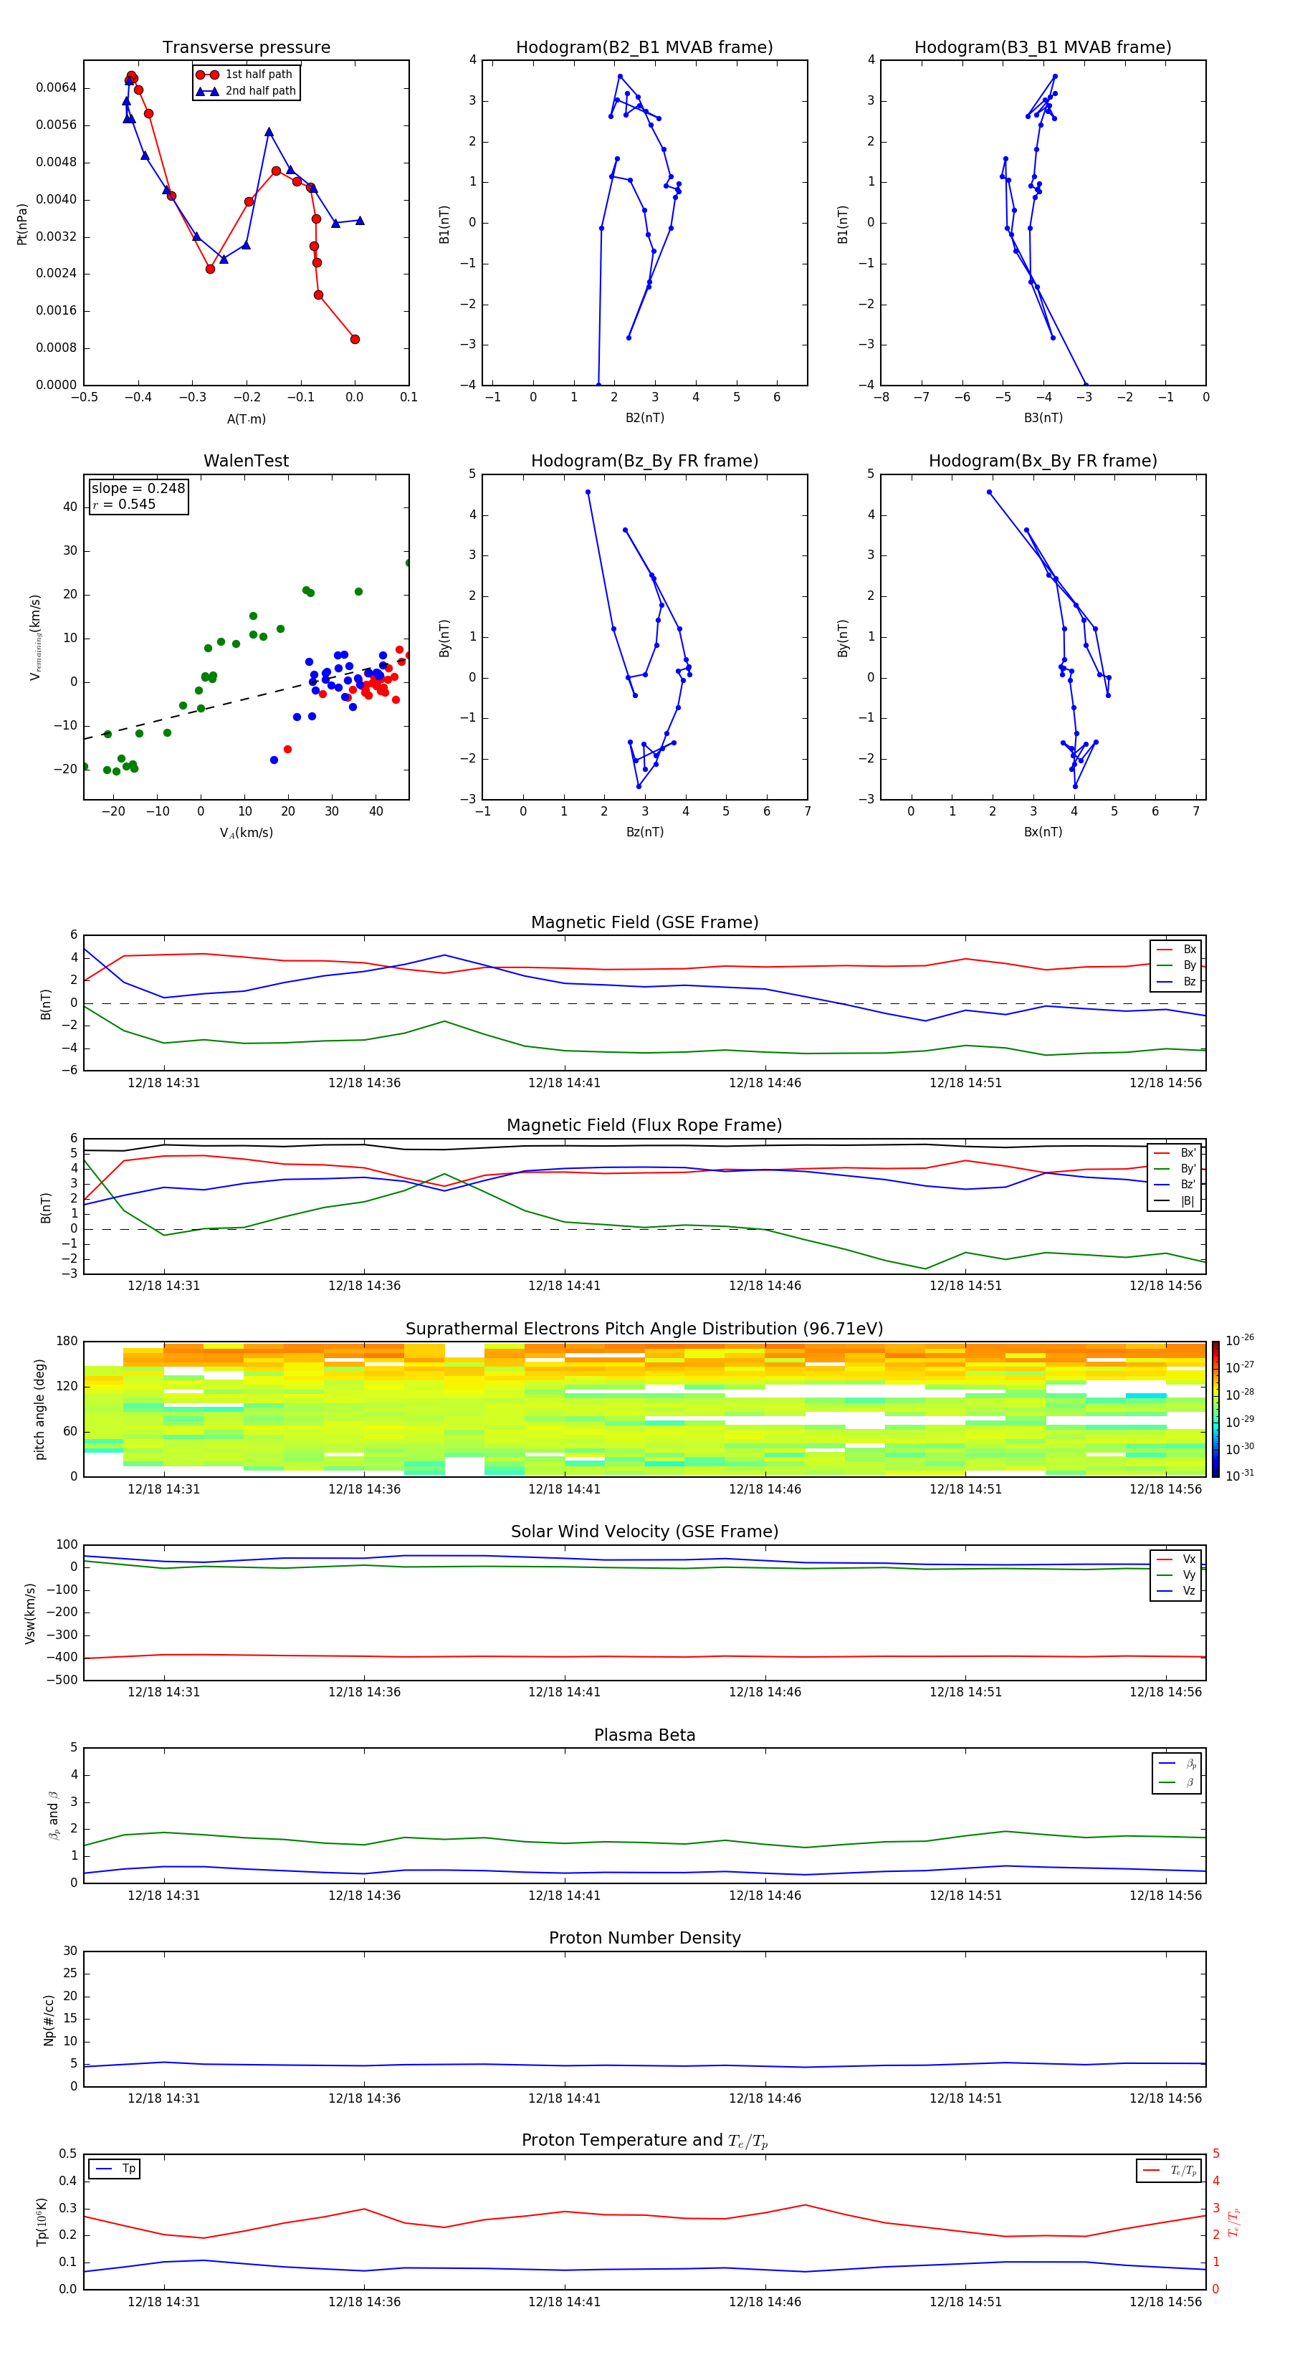Select 'Vx' in solar wind legend

pos(1177,1559)
